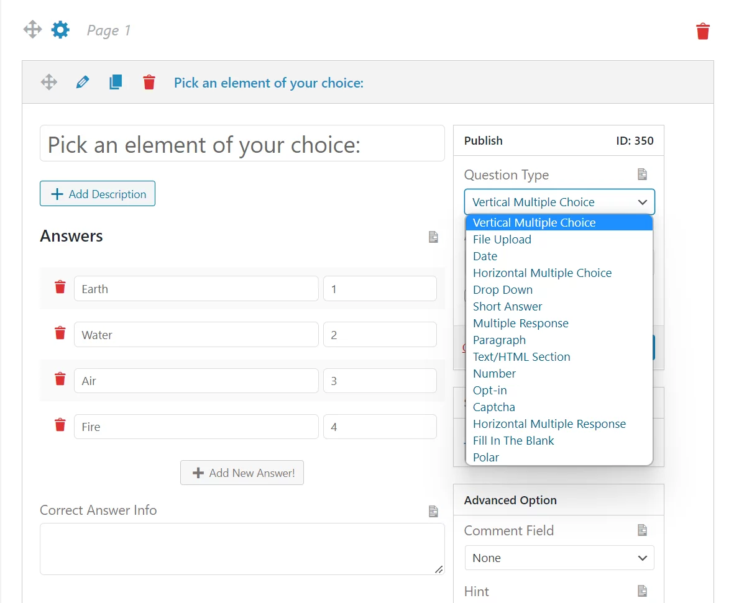This screenshot has height=603, width=734.
Task: Click the document icon beside Question Type
Action: click(642, 175)
